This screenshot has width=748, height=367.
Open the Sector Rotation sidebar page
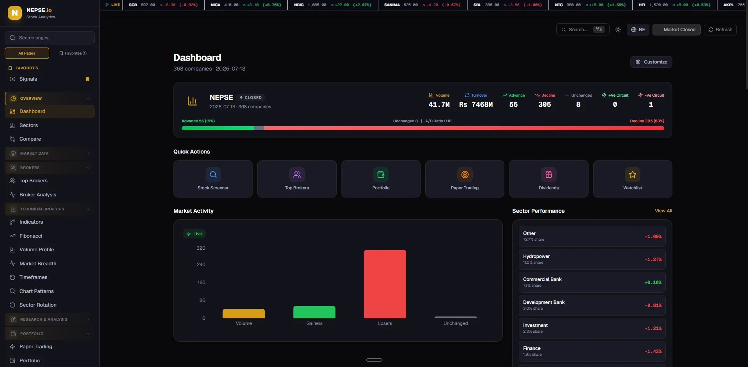50,305
